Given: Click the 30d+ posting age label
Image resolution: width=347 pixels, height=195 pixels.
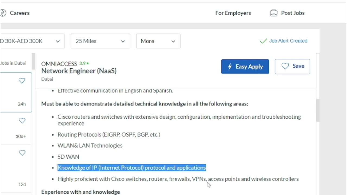Looking at the screenshot, I should (21, 136).
